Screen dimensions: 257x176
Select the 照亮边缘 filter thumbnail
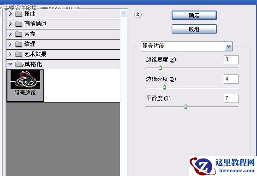tap(25, 85)
